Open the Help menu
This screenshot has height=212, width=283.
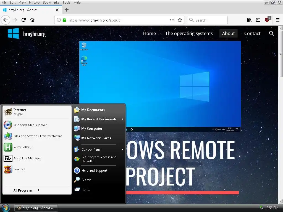pos(77,2)
